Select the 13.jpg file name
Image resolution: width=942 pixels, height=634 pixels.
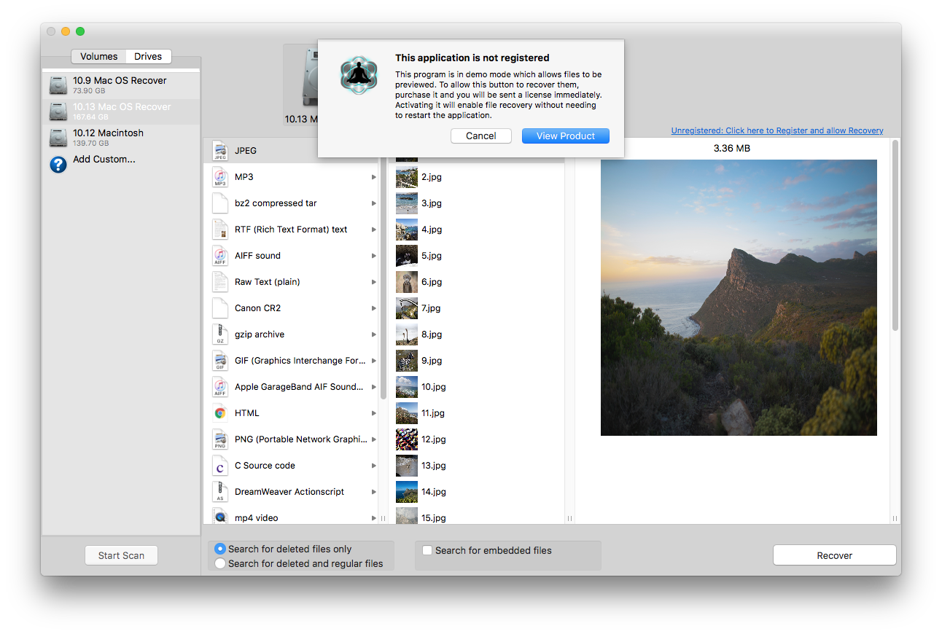(x=434, y=466)
